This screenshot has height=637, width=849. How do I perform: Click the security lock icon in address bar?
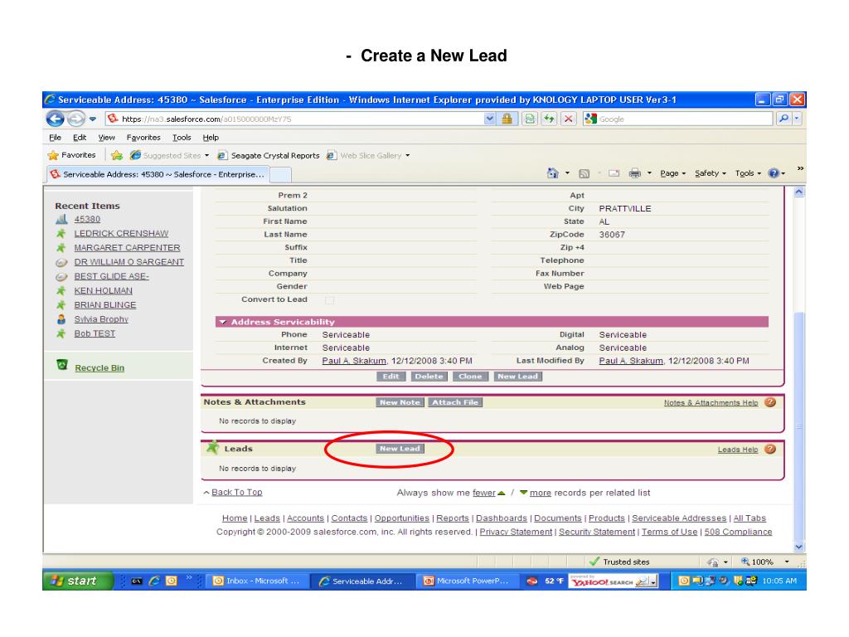tap(507, 119)
